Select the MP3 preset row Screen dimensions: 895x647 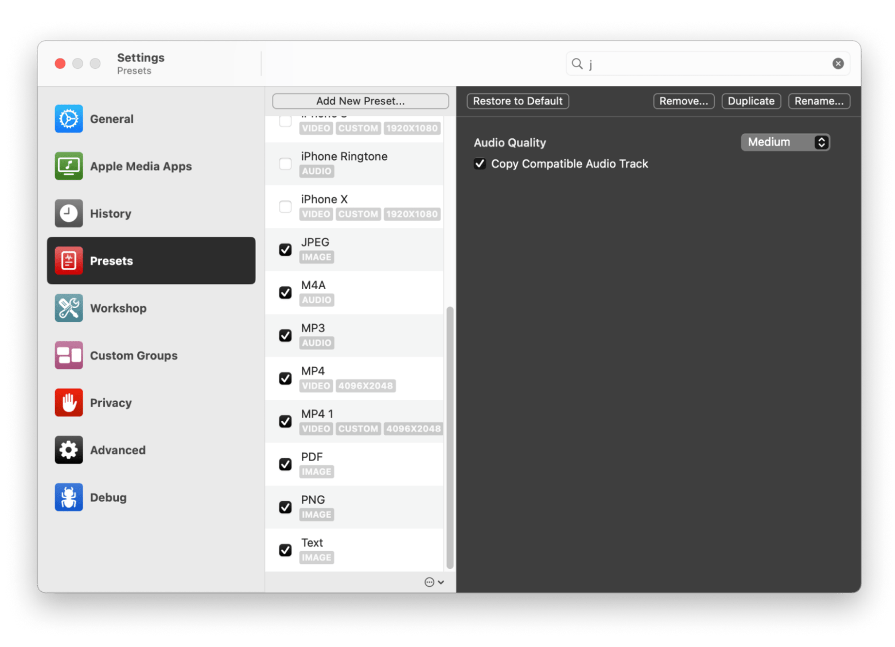367,335
